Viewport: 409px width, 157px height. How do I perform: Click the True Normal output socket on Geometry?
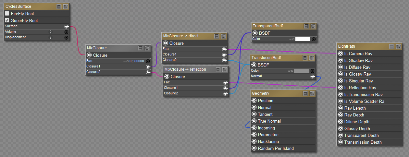[254, 121]
